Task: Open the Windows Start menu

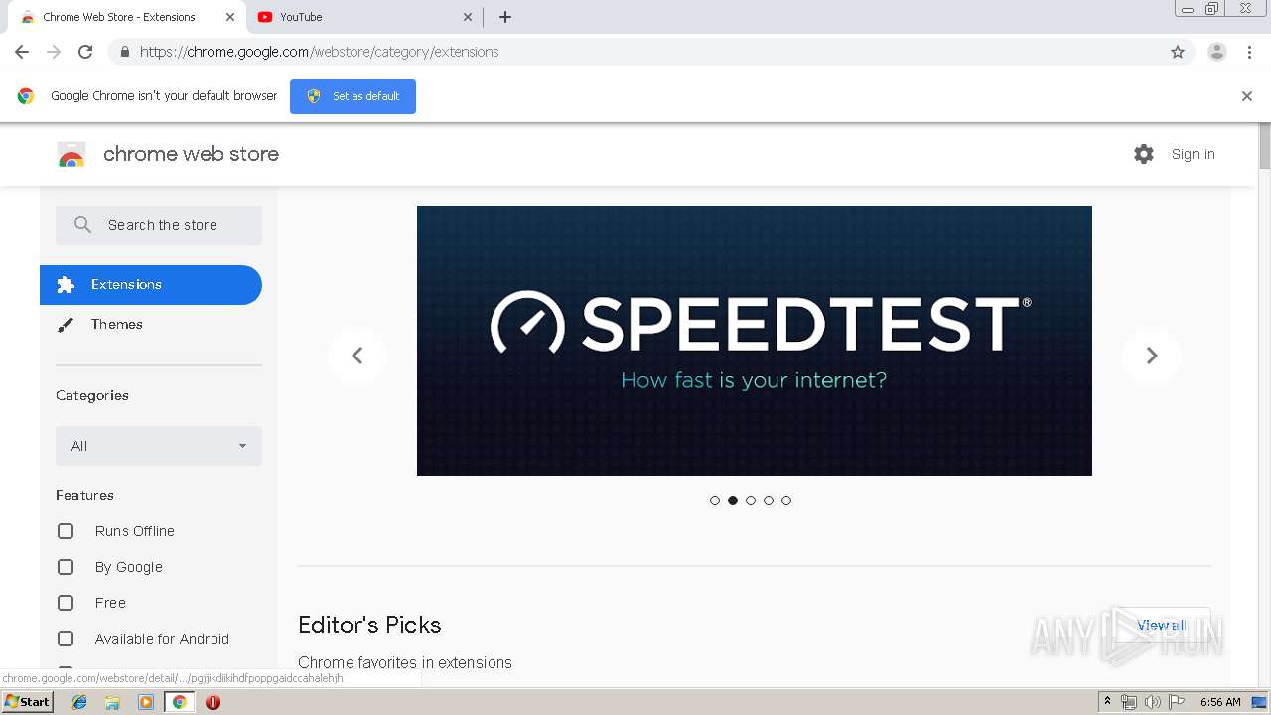Action: pyautogui.click(x=28, y=702)
